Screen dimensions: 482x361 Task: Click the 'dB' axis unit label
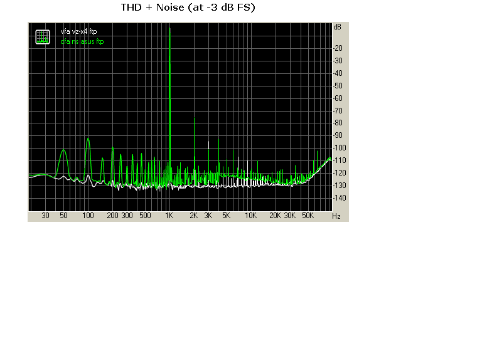pyautogui.click(x=337, y=27)
